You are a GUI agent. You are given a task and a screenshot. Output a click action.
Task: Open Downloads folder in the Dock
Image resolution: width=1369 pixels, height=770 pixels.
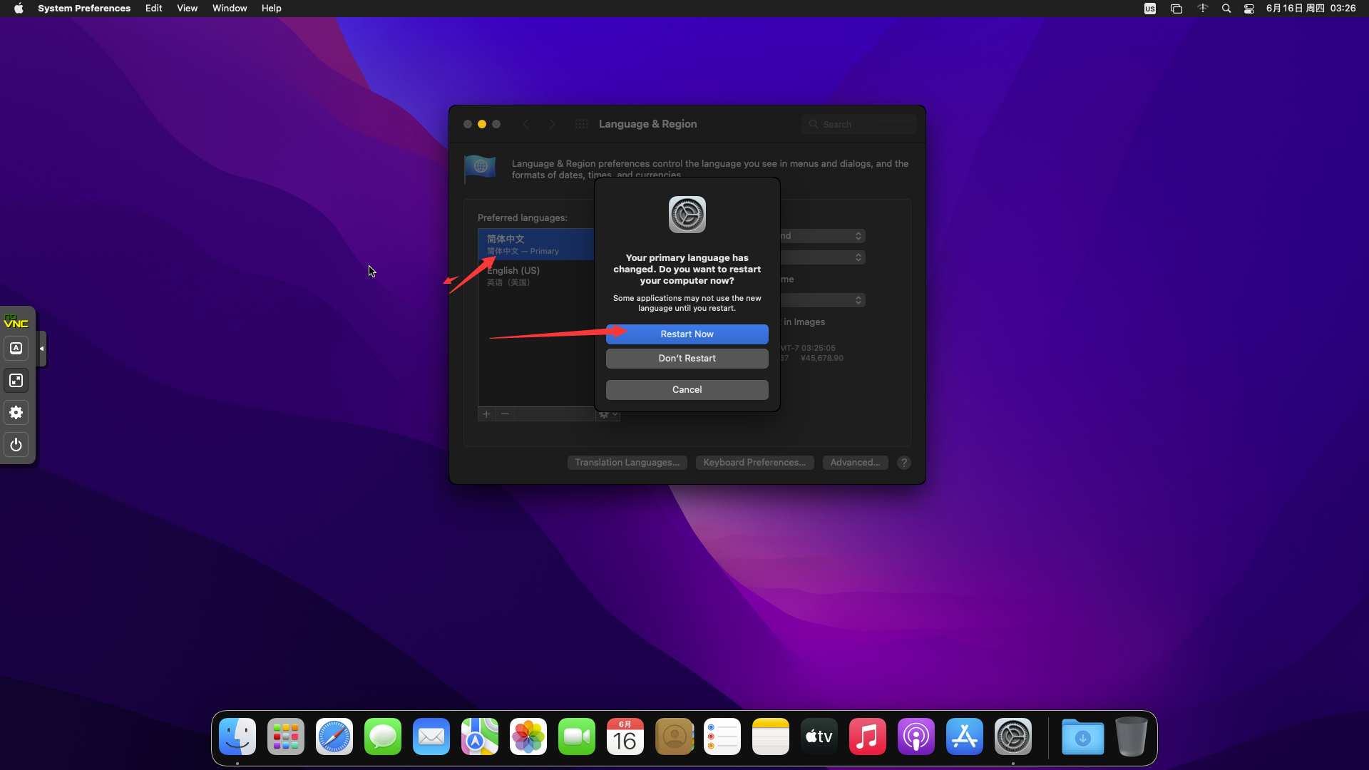(1083, 737)
